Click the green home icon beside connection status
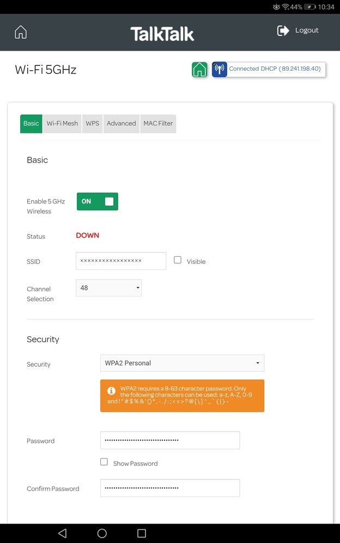 [199, 70]
